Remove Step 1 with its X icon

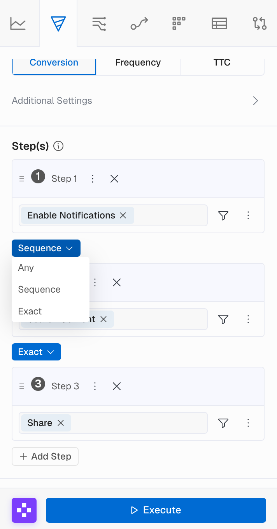click(114, 179)
